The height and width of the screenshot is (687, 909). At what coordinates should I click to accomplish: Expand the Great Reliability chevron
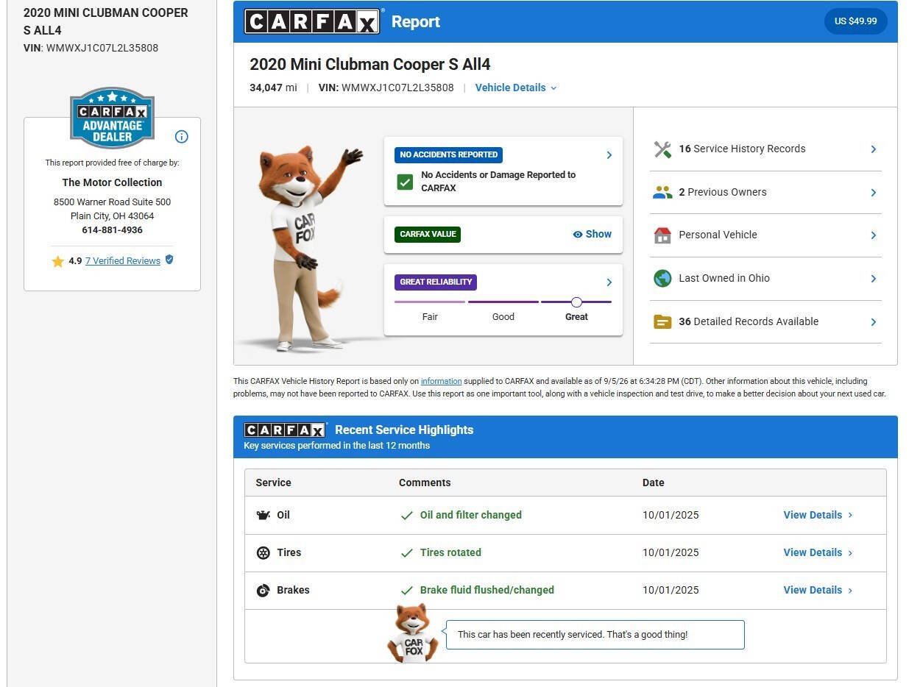pyautogui.click(x=609, y=282)
